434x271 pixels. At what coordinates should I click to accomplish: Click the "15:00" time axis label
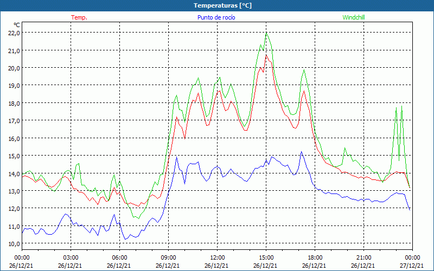tap(266, 257)
